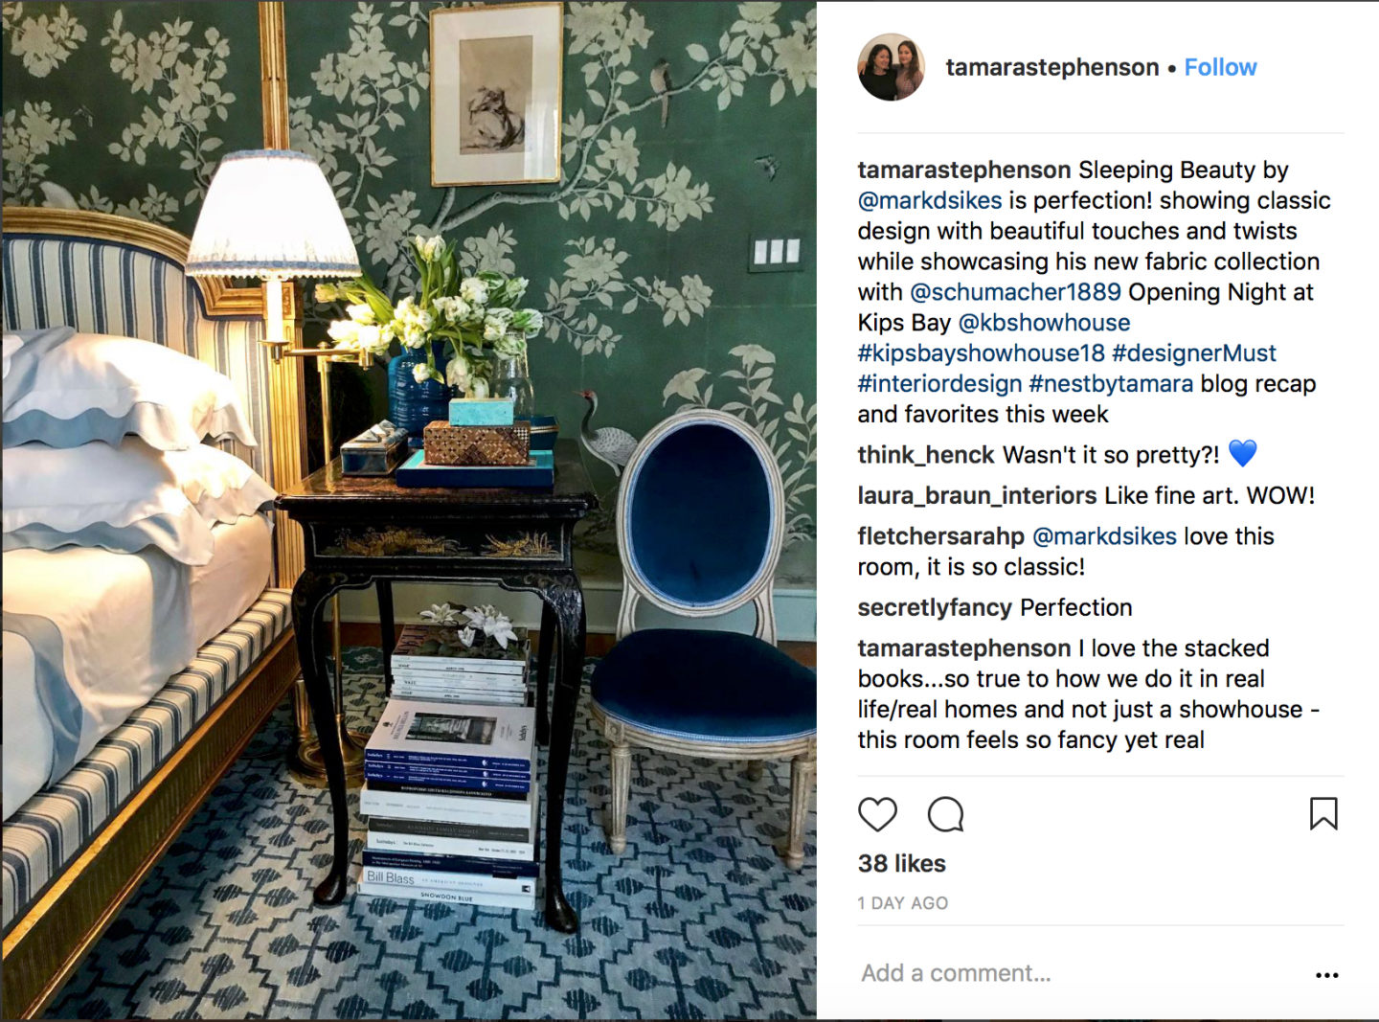
Task: Open the #designerMust hashtag
Action: pyautogui.click(x=1194, y=353)
